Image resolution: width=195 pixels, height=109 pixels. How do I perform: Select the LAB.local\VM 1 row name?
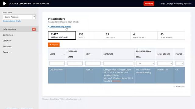(x=56, y=70)
